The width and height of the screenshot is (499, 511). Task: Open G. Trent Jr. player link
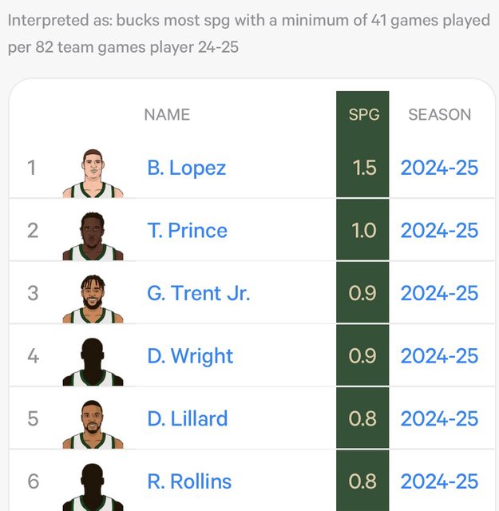click(198, 293)
